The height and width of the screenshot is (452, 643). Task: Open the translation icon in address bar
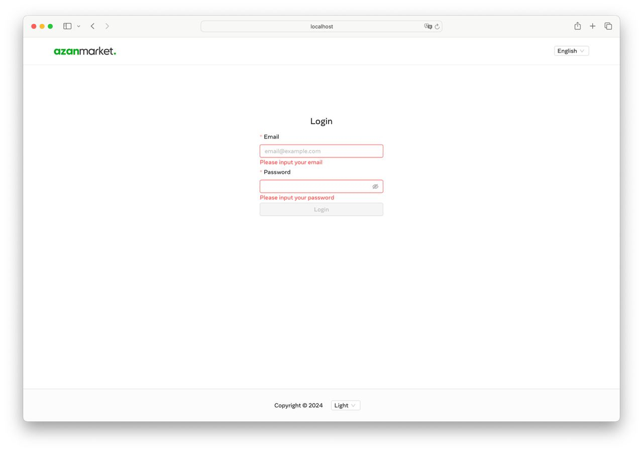(x=427, y=26)
